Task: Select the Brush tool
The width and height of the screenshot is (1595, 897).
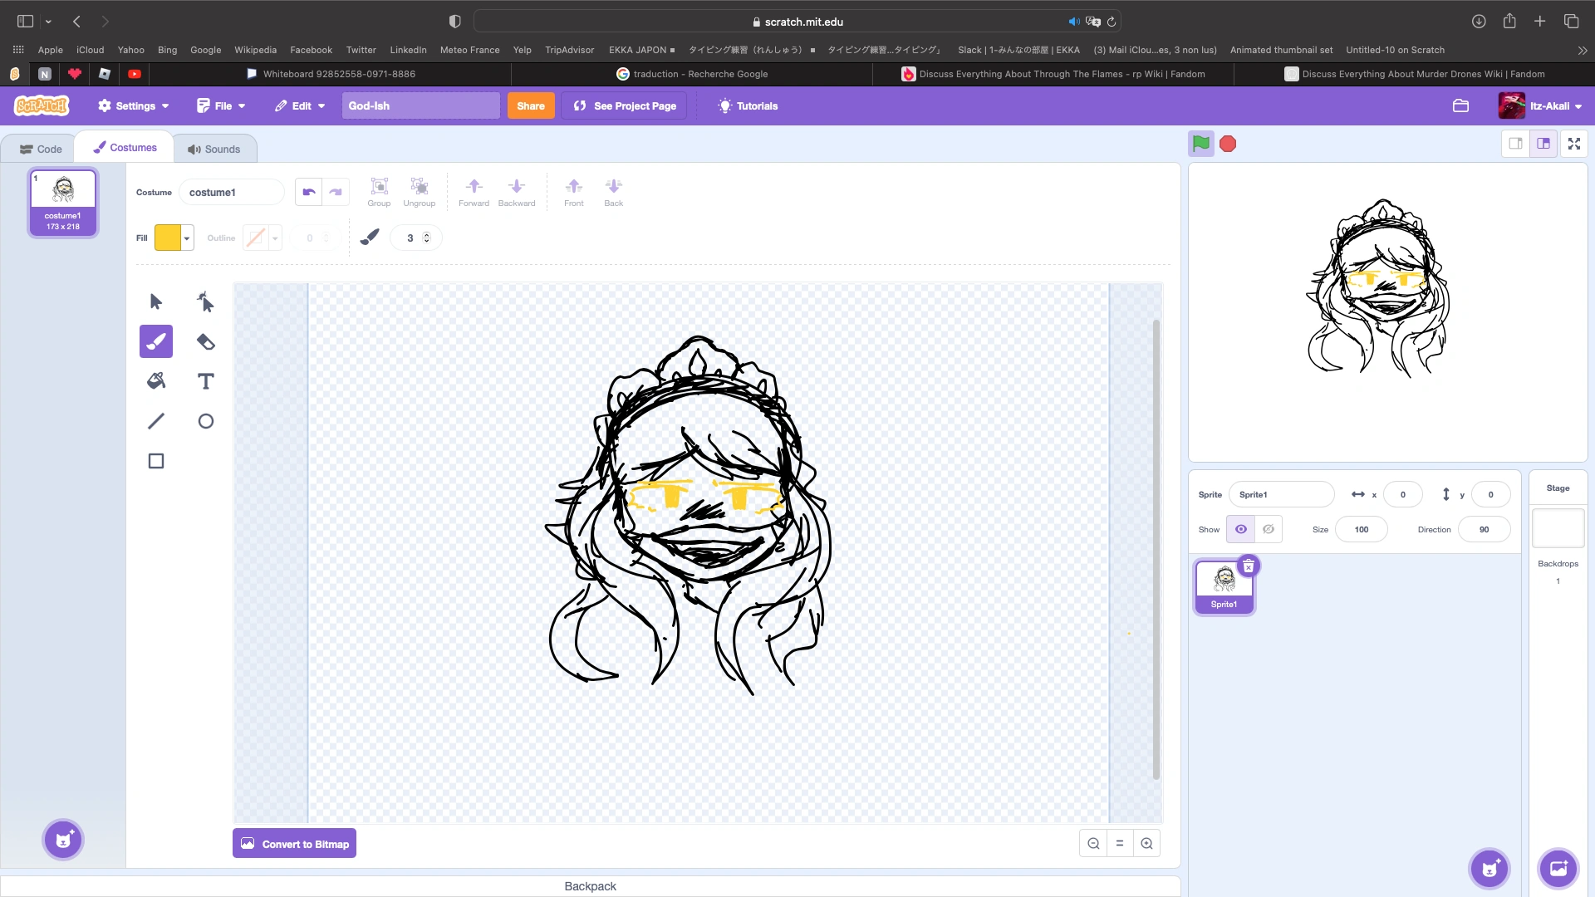Action: (155, 341)
